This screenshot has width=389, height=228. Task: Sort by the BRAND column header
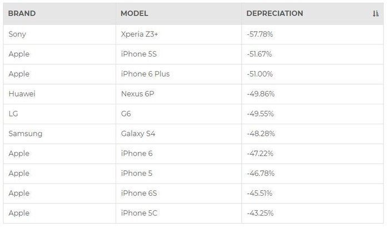pos(22,13)
